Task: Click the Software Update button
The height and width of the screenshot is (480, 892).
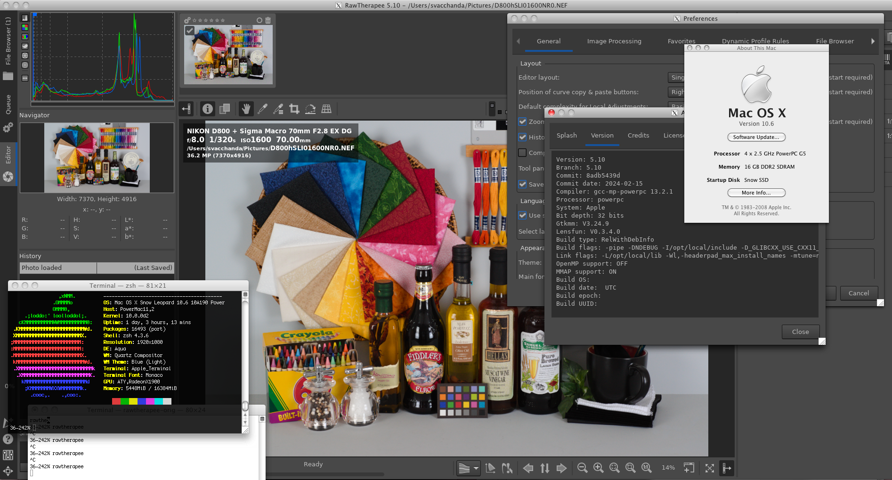Action: [756, 137]
